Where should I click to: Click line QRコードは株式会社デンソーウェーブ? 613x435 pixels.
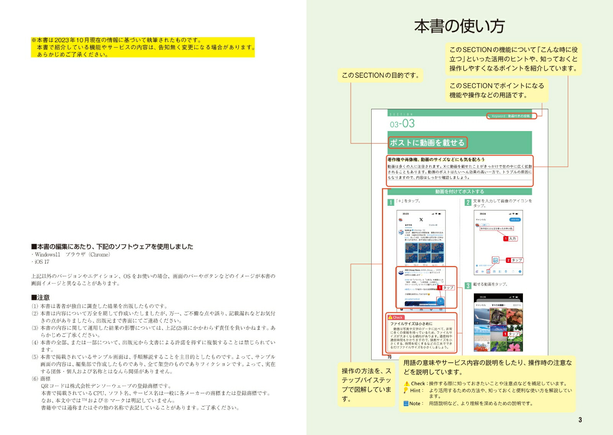click(107, 386)
